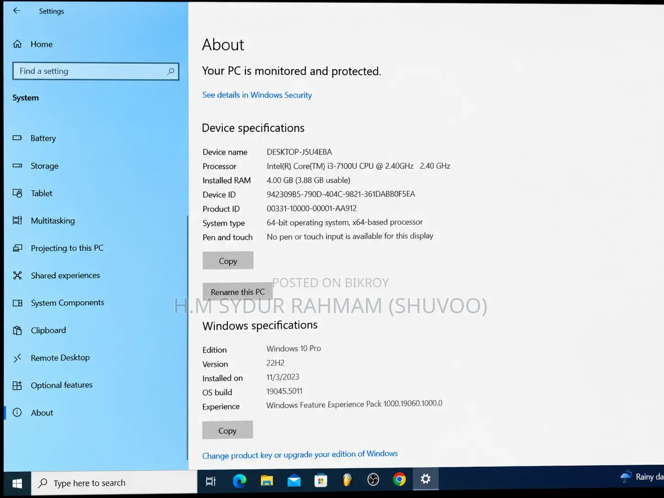
Task: Click the version value 22H2
Action: click(x=276, y=363)
